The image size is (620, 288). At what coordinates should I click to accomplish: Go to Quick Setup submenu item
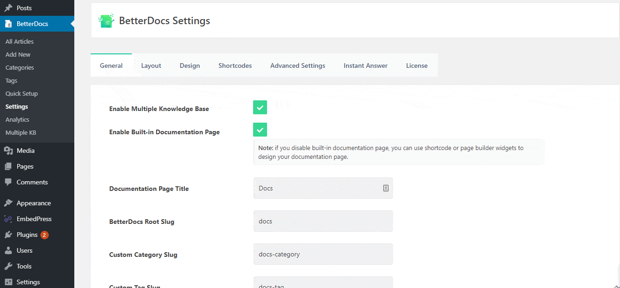pyautogui.click(x=22, y=93)
